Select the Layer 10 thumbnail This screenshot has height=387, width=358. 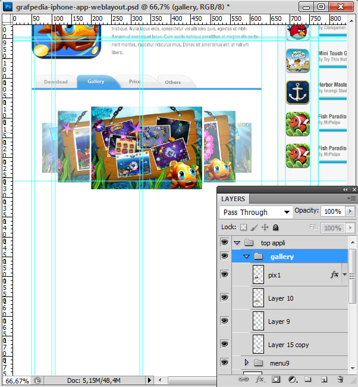point(258,298)
